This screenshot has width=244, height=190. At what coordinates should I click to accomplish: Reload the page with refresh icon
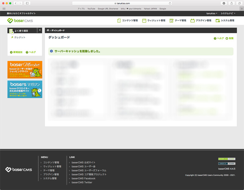[x=170, y=3]
